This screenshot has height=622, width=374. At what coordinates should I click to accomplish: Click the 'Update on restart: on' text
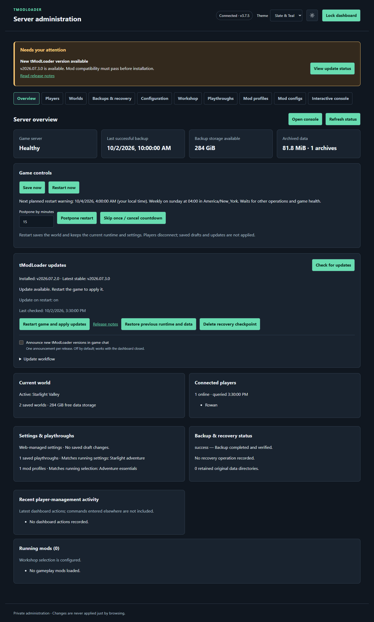39,300
